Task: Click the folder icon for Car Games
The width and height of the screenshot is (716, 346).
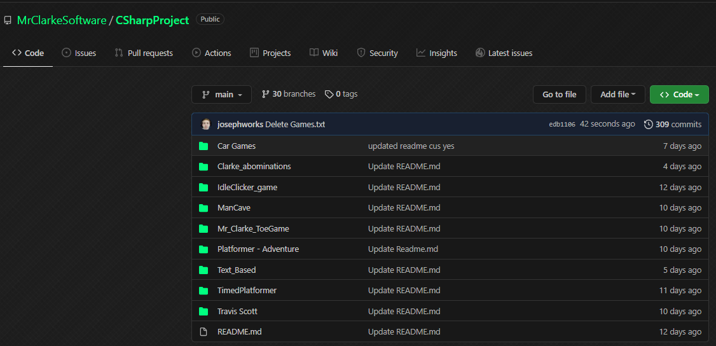Action: [x=203, y=146]
